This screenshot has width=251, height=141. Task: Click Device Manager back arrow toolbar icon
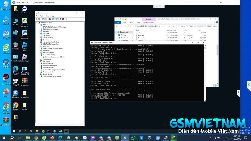click(37, 19)
